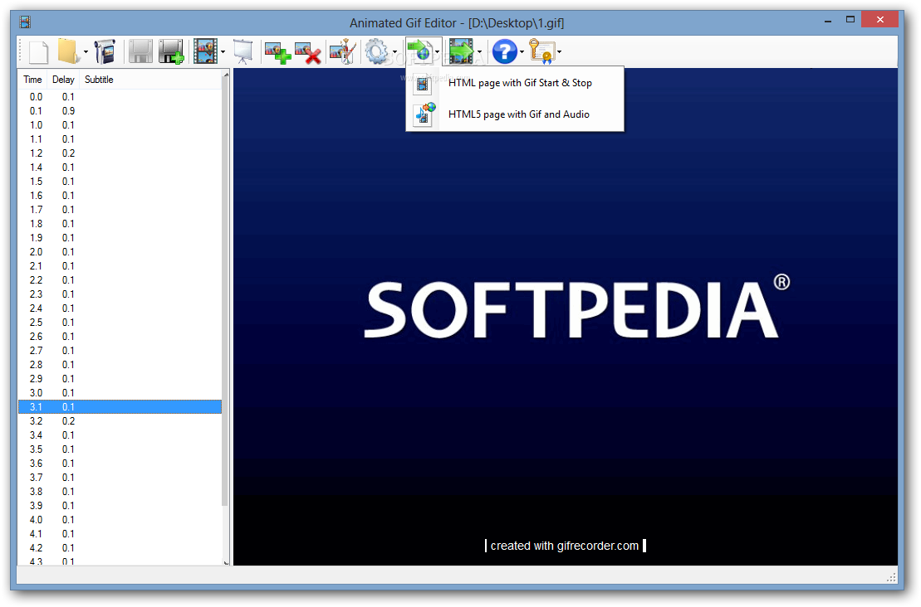The image size is (921, 607).
Task: Edit the image with the paintbrush icon
Action: point(344,52)
